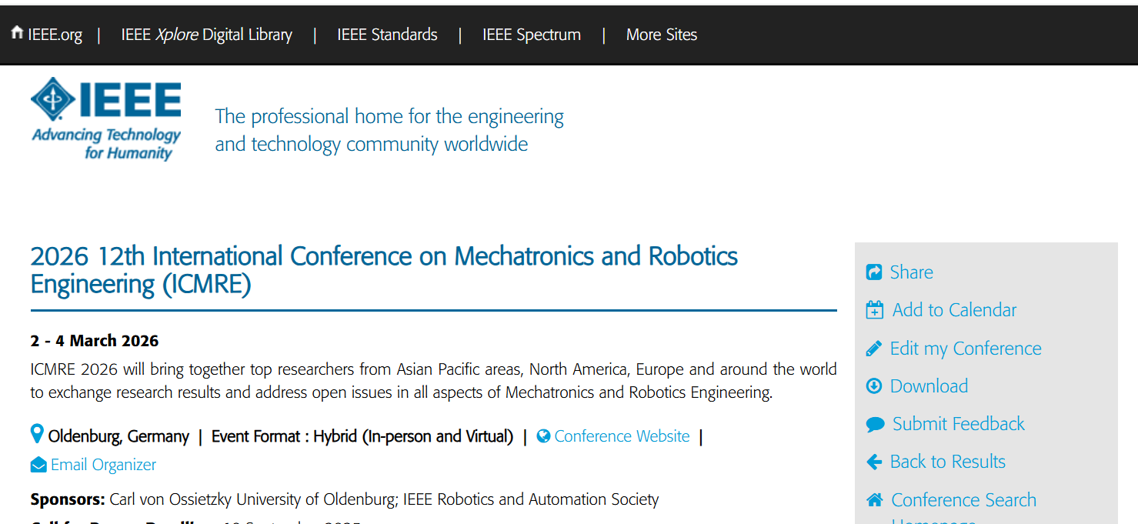Viewport: 1138px width, 524px height.
Task: Open the IEEE Xplore Digital Library menu item
Action: coord(206,35)
